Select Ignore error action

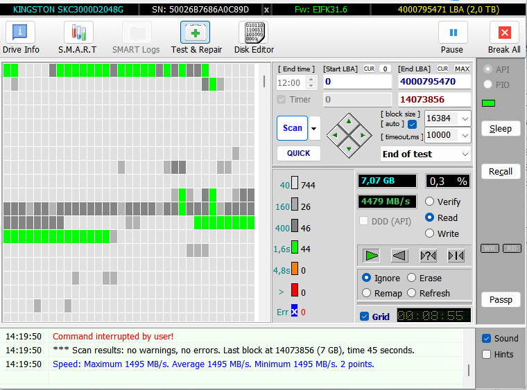click(366, 278)
